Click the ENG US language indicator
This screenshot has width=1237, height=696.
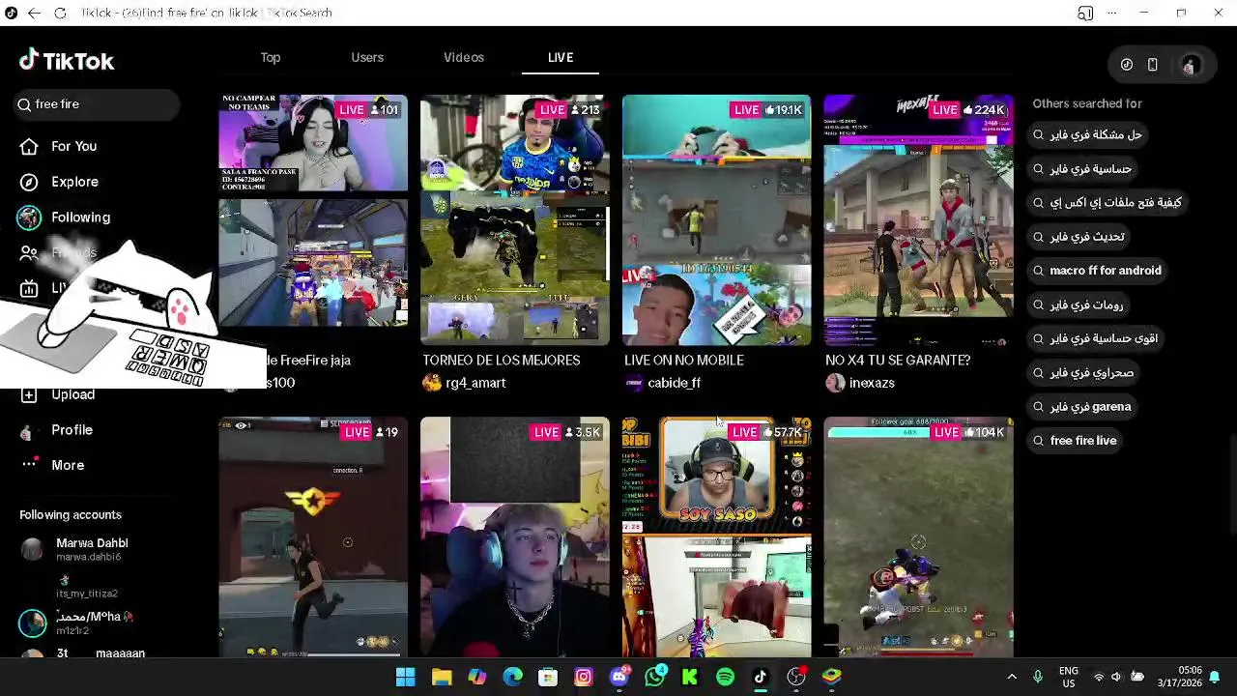click(x=1068, y=677)
